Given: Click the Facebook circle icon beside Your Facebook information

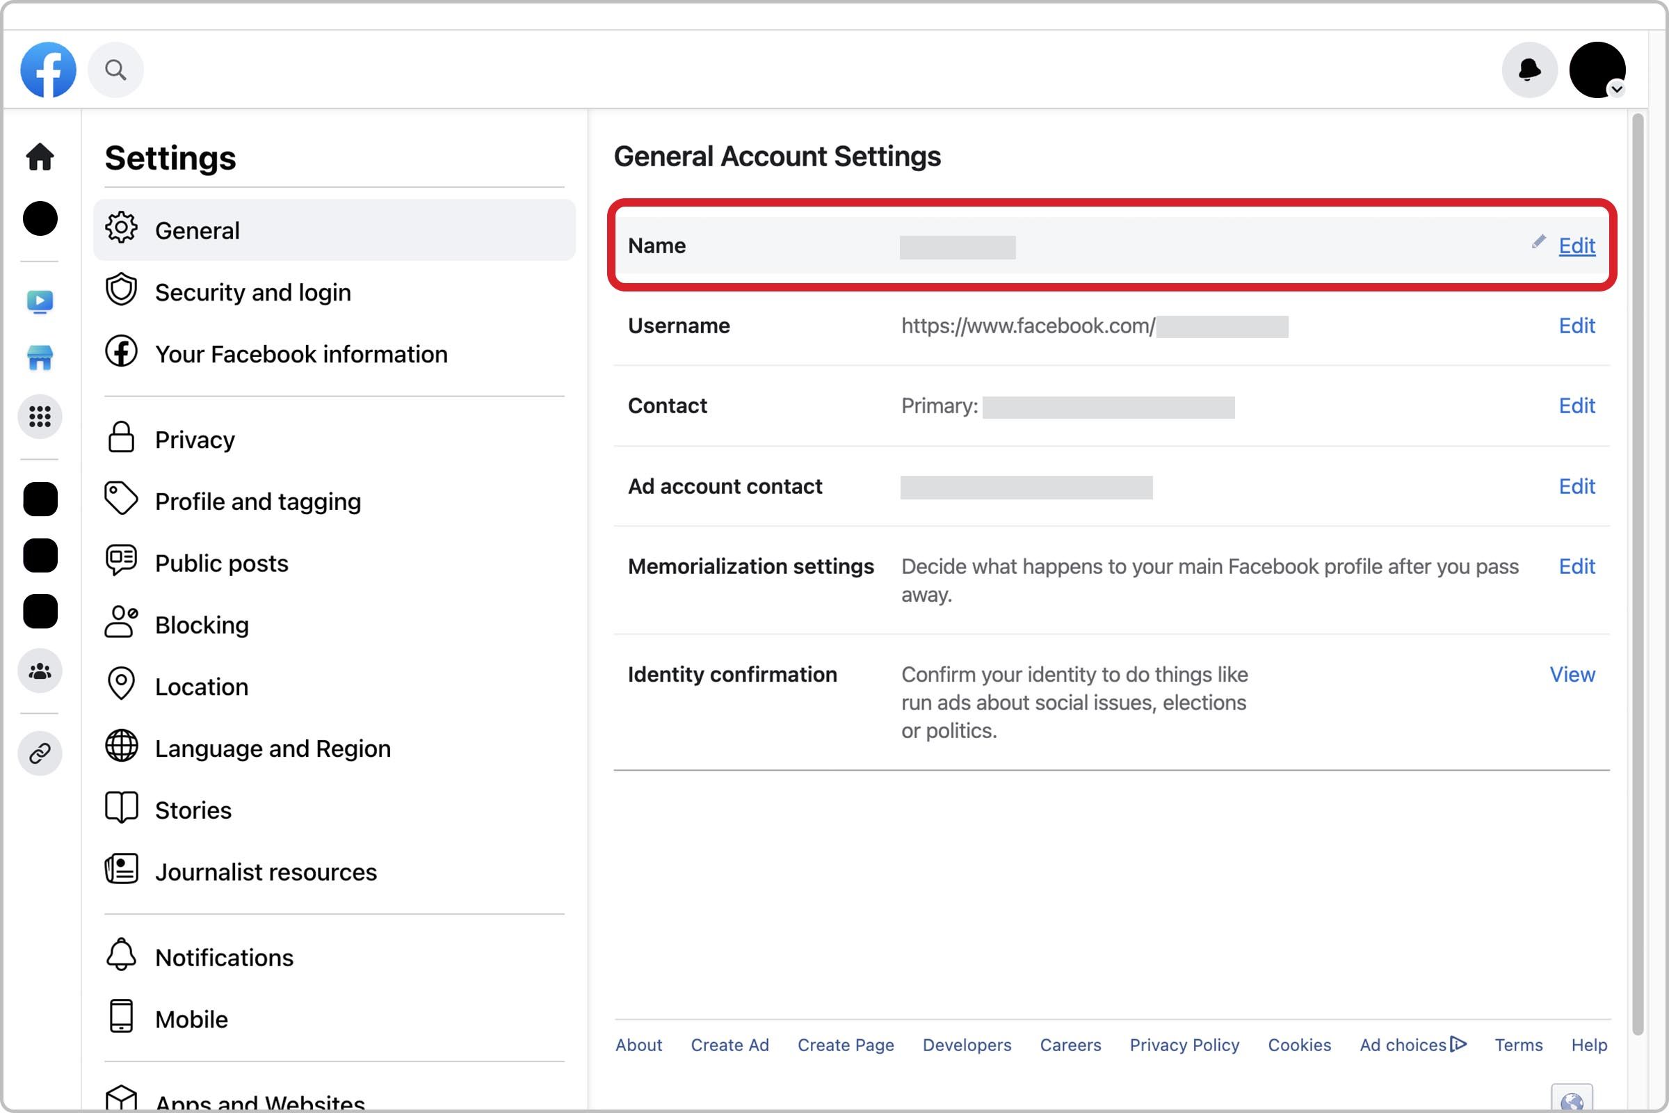Looking at the screenshot, I should click(121, 351).
